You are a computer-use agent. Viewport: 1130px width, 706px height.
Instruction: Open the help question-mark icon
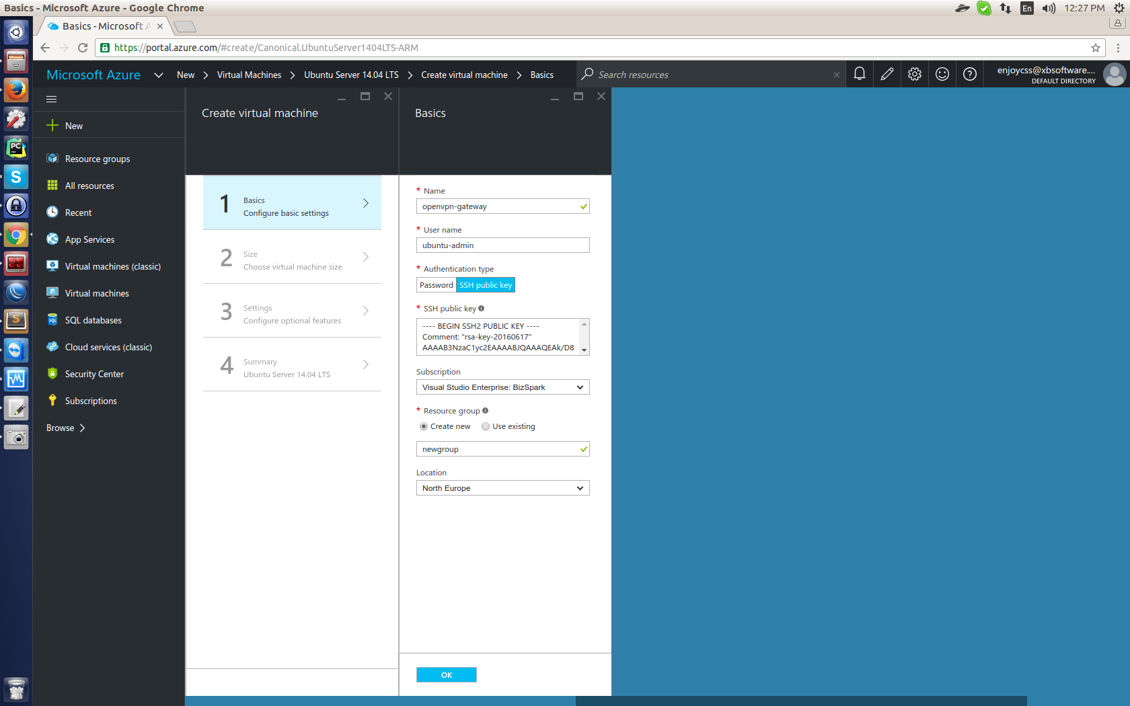pos(969,74)
